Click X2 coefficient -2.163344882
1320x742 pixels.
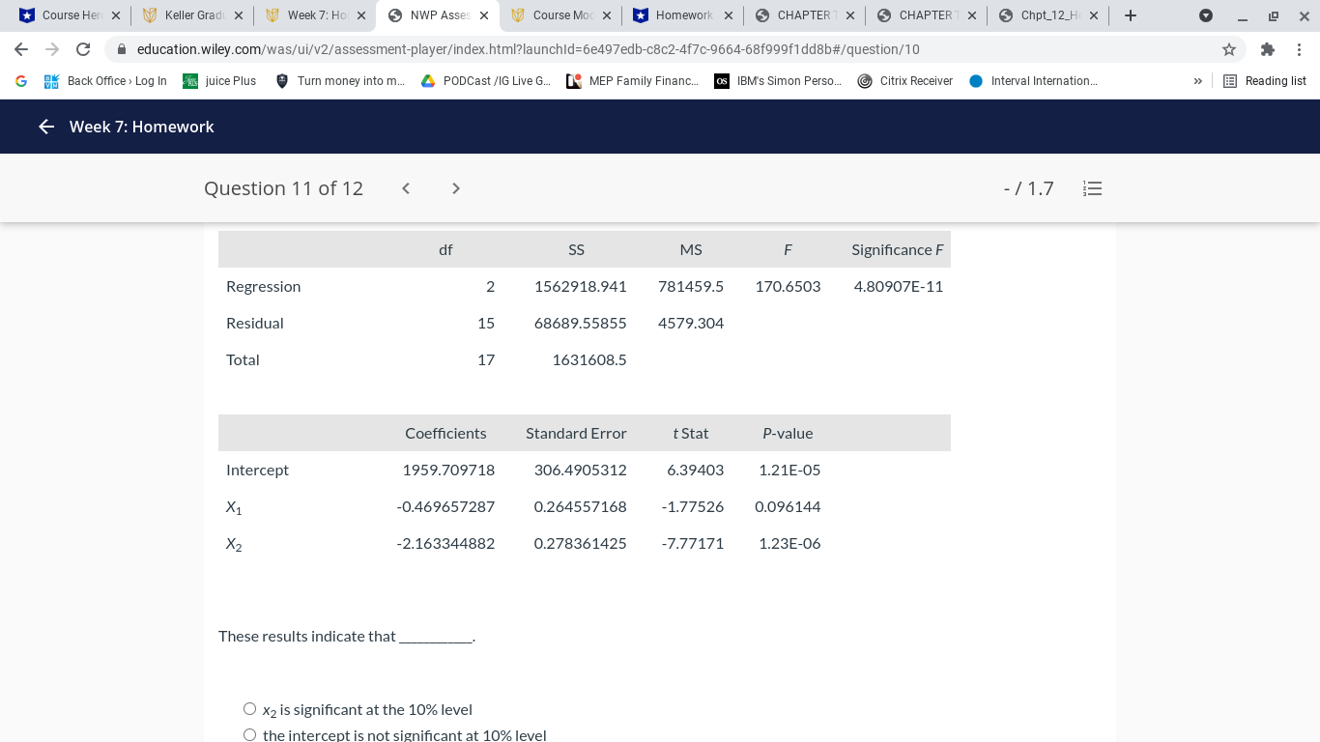[x=445, y=543]
